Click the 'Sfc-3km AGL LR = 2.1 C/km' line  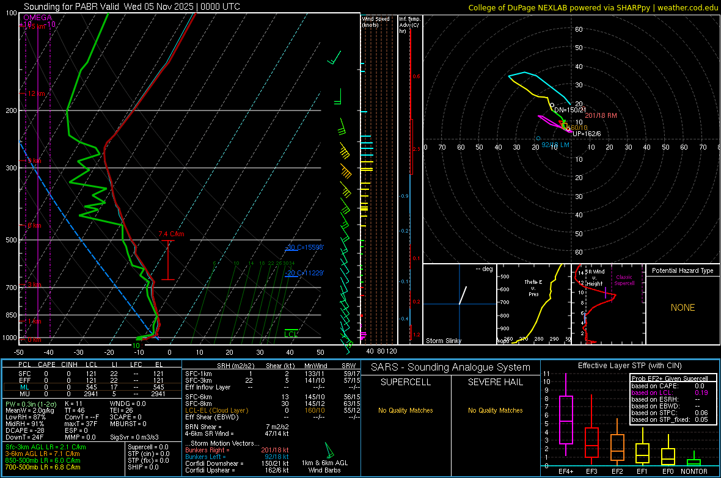(46, 447)
